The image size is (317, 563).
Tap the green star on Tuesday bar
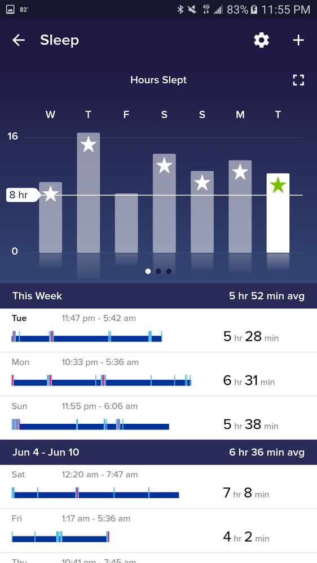[278, 185]
